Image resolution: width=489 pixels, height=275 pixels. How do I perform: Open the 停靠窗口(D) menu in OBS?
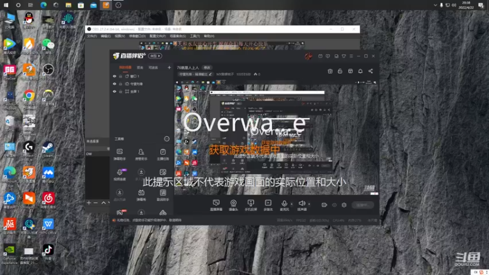tap(137, 36)
